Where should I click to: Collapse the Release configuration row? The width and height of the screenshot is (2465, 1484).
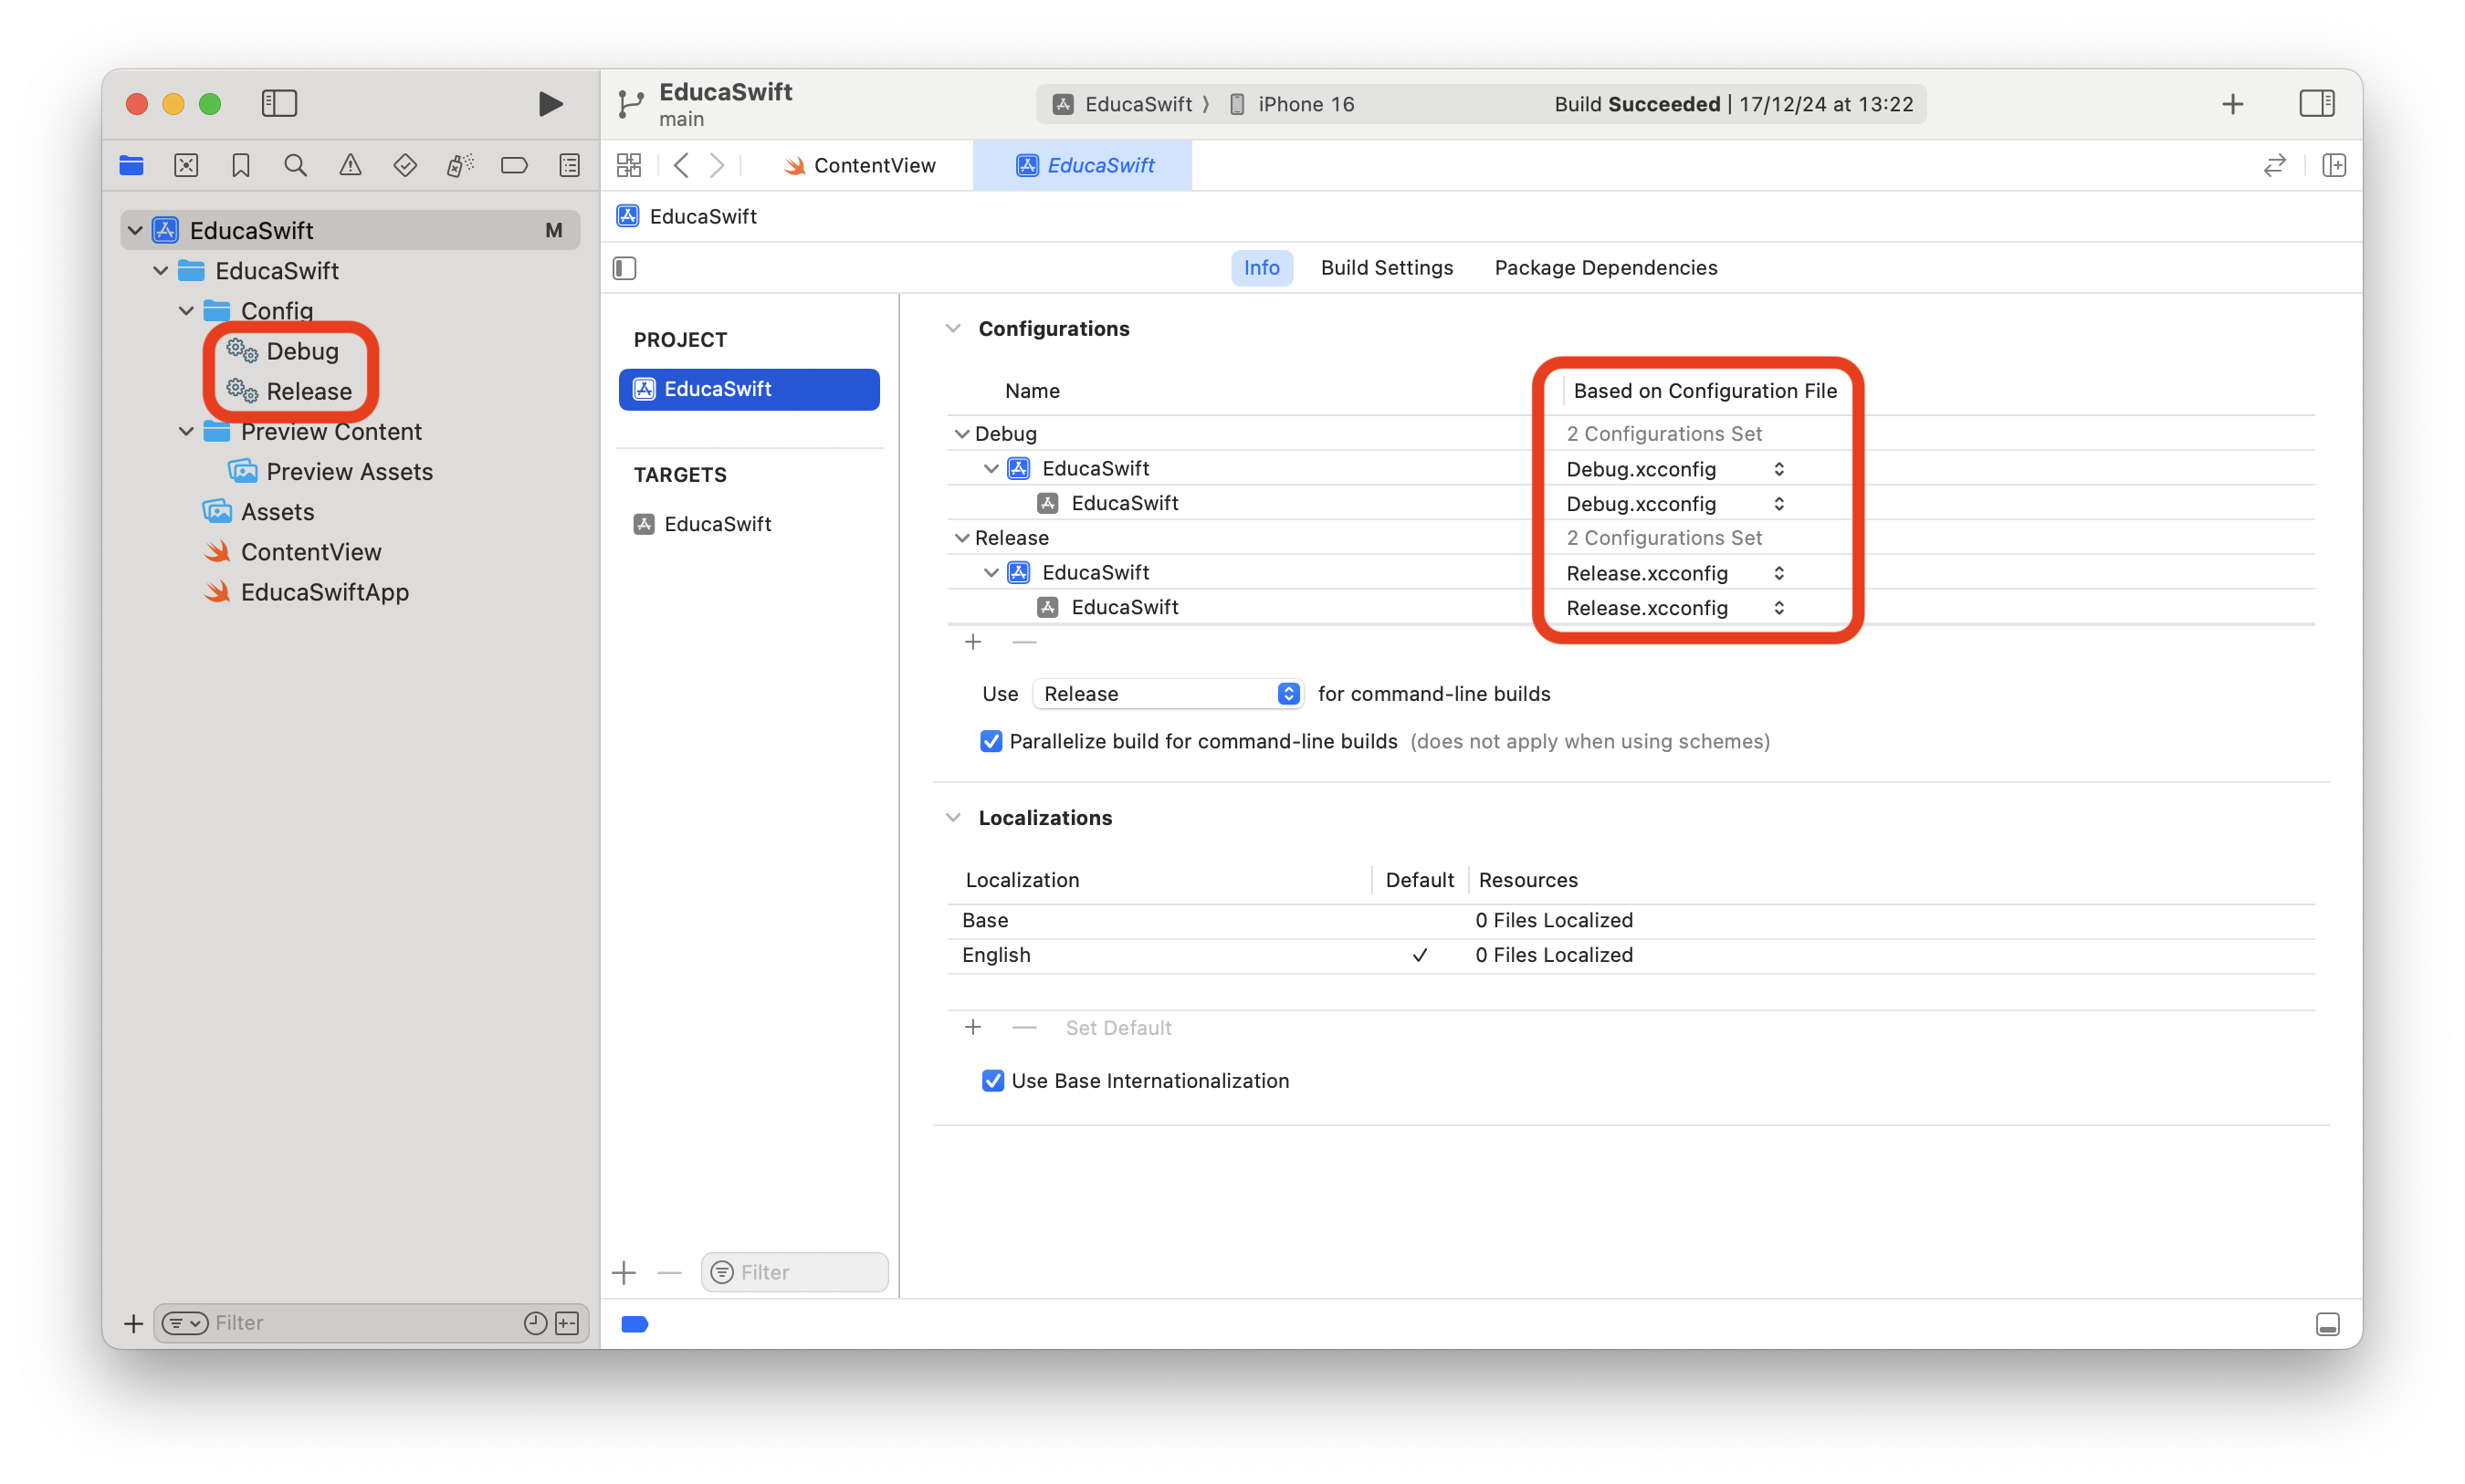pos(962,537)
